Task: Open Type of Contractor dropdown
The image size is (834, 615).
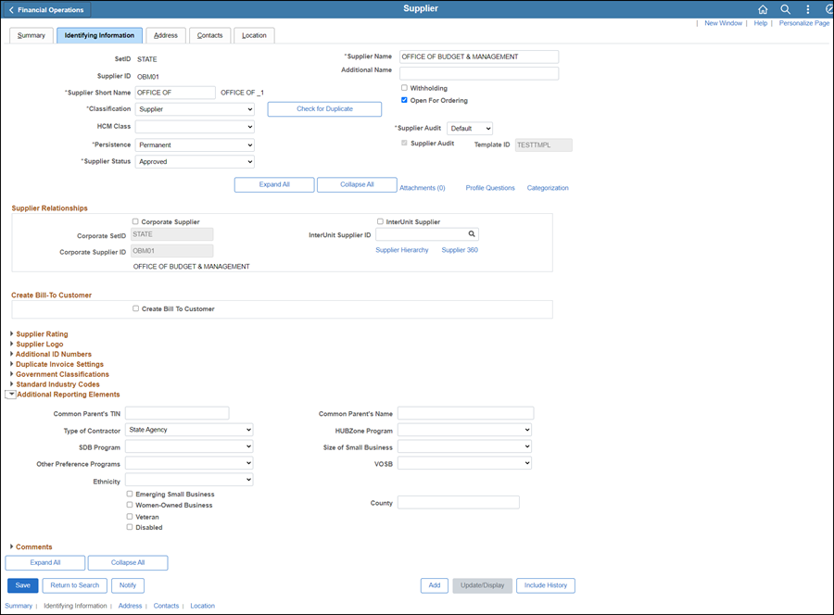Action: point(189,430)
